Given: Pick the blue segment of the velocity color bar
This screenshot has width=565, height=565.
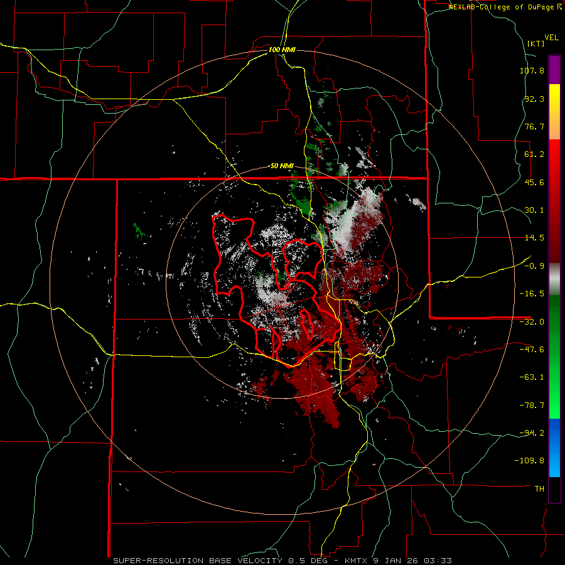Looking at the screenshot, I should 554,448.
